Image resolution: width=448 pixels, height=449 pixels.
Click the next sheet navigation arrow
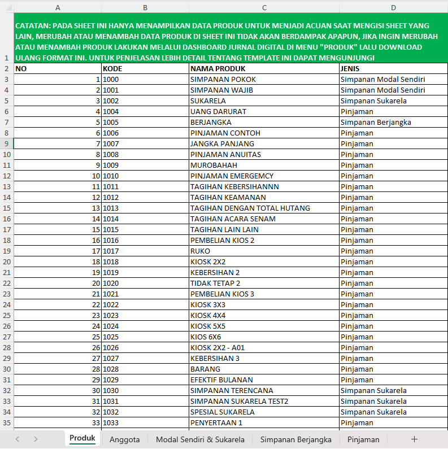36,439
